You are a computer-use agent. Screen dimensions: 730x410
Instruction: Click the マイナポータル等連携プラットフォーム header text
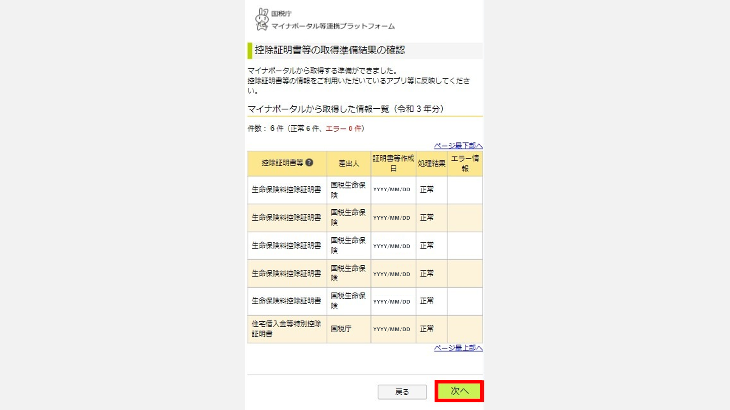point(333,26)
